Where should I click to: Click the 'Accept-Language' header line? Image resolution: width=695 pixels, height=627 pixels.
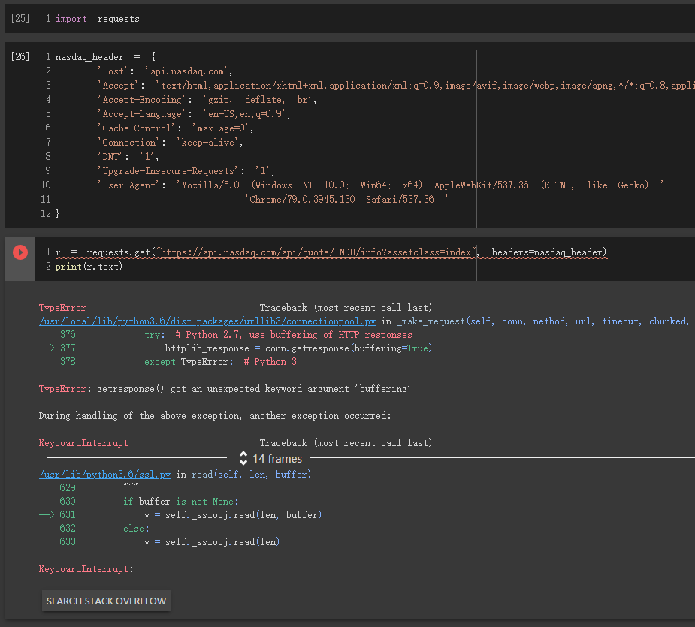click(x=194, y=114)
